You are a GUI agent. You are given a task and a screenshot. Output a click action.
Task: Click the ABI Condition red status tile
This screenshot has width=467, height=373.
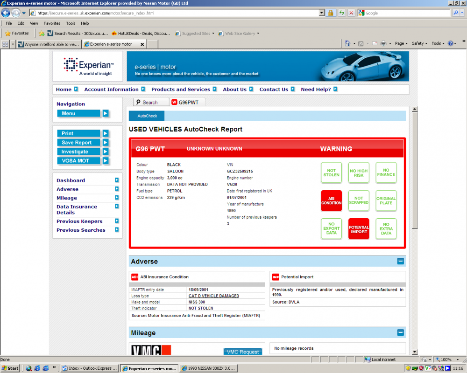[331, 201]
